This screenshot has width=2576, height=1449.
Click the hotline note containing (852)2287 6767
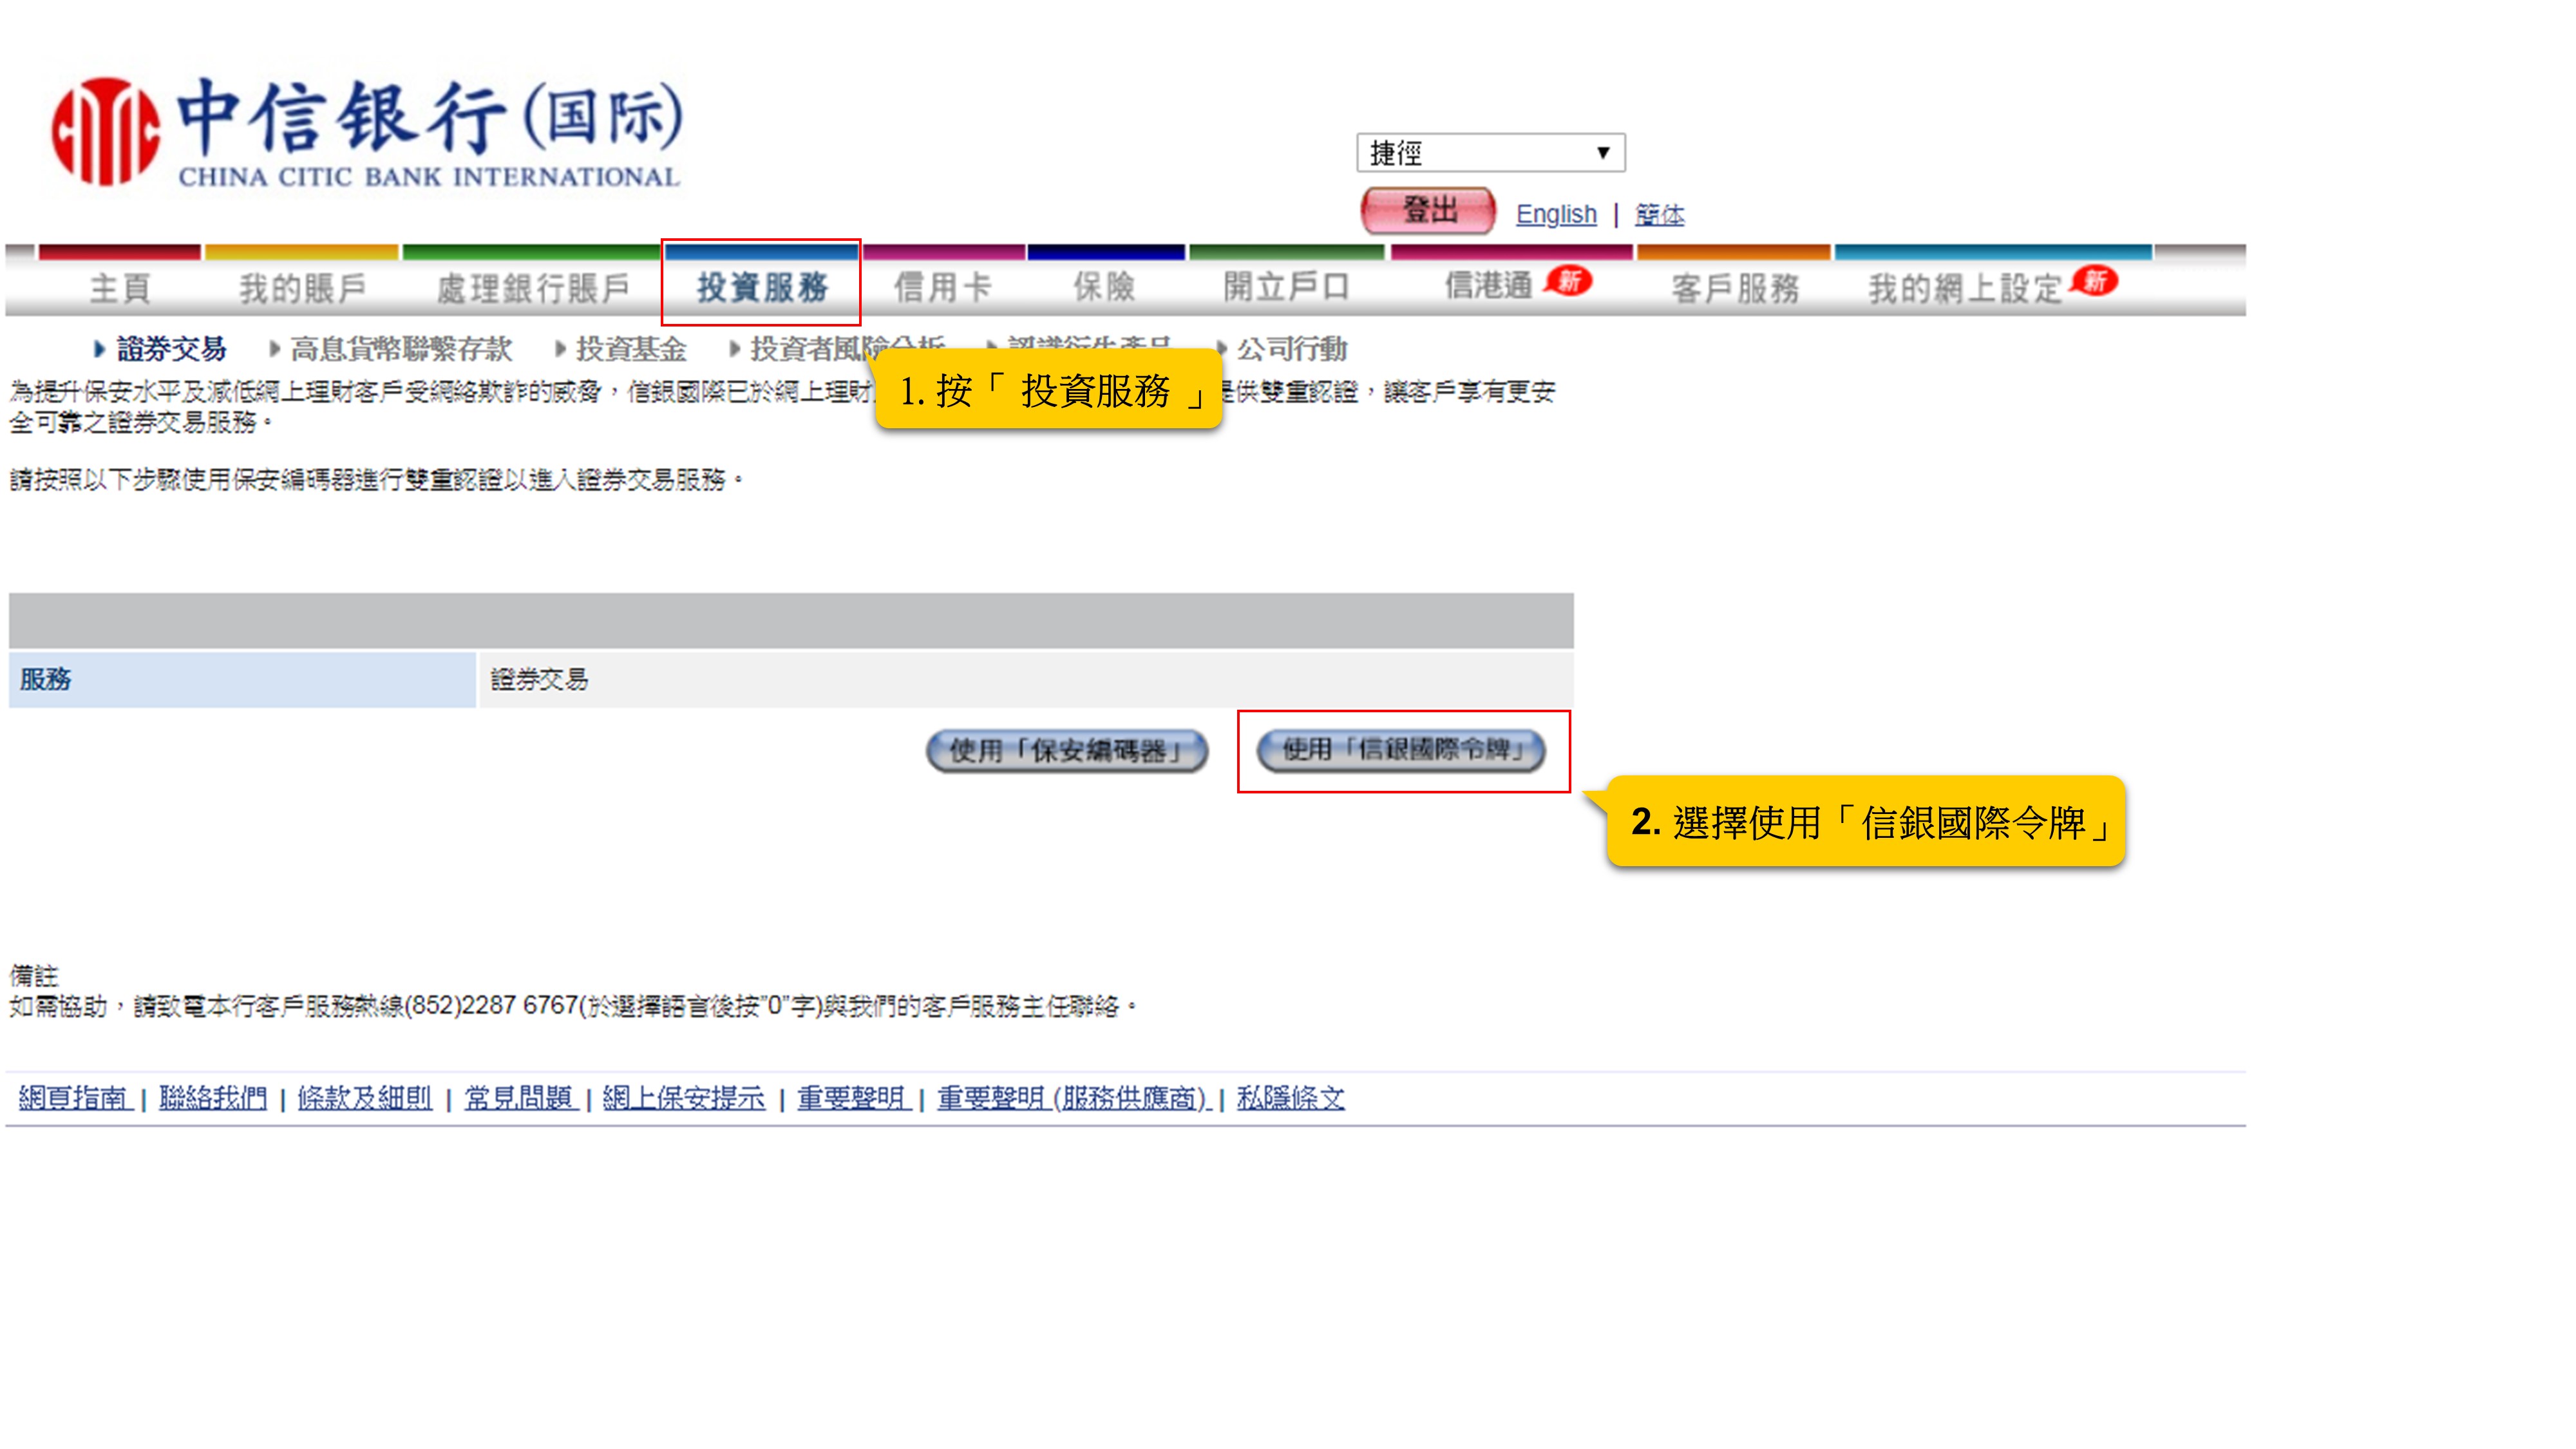coord(574,1006)
